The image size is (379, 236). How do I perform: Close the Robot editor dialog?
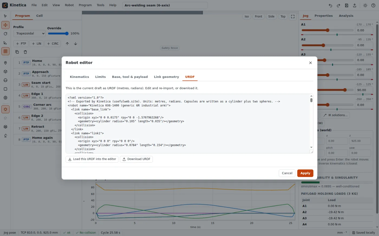pyautogui.click(x=311, y=63)
